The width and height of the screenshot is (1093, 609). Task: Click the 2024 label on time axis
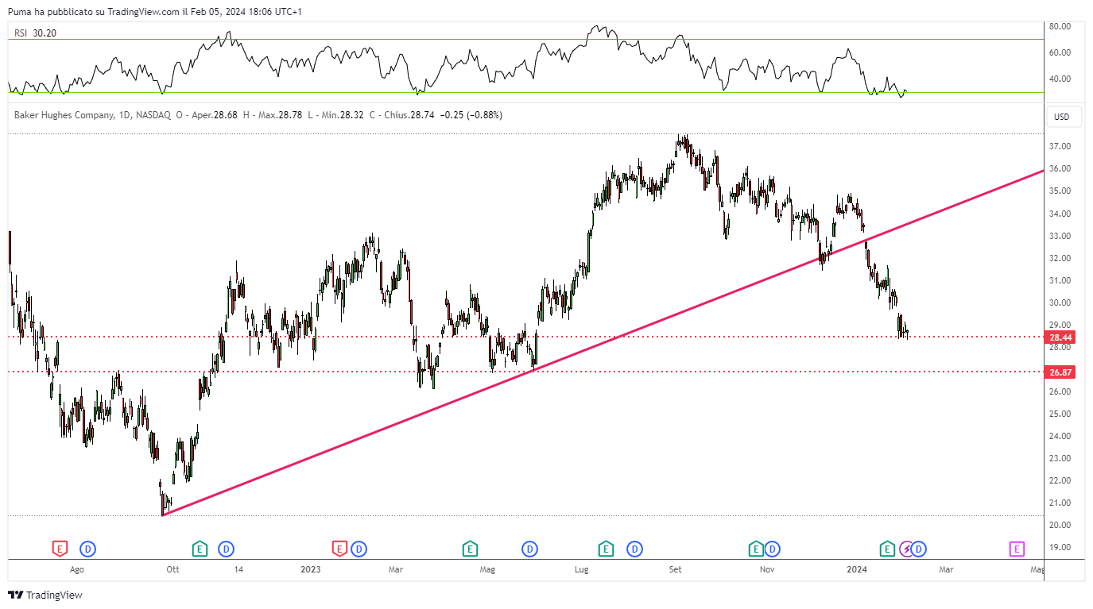pos(857,569)
